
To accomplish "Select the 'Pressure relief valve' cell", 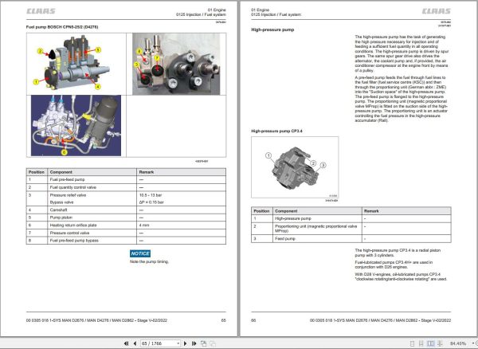I will pos(68,195).
